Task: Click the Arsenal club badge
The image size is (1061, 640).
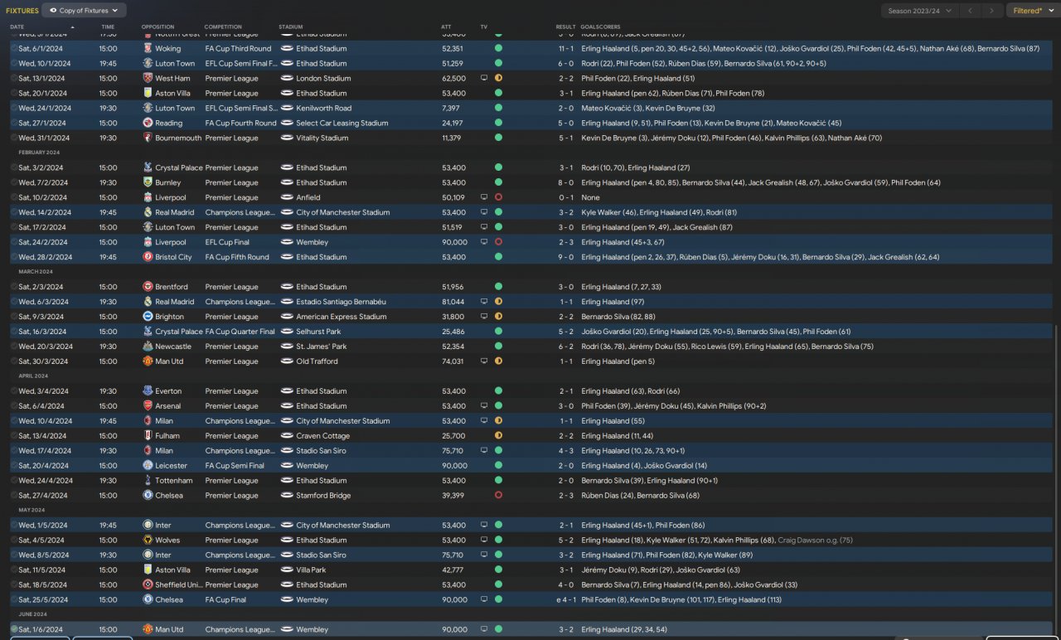Action: coord(148,407)
